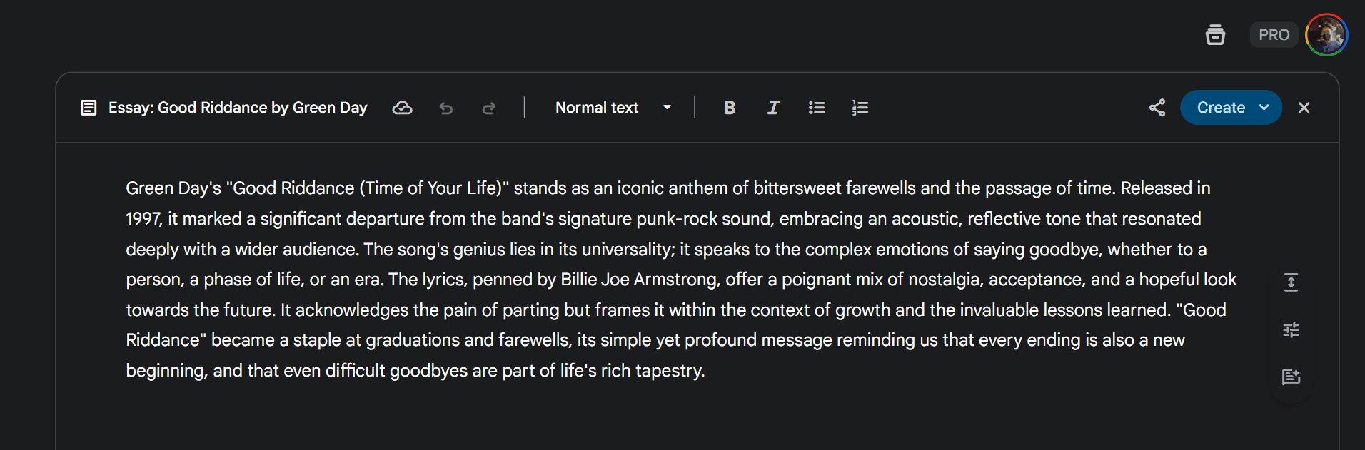Apply numbered list formatting
Screen dimensions: 1365x450
click(860, 108)
